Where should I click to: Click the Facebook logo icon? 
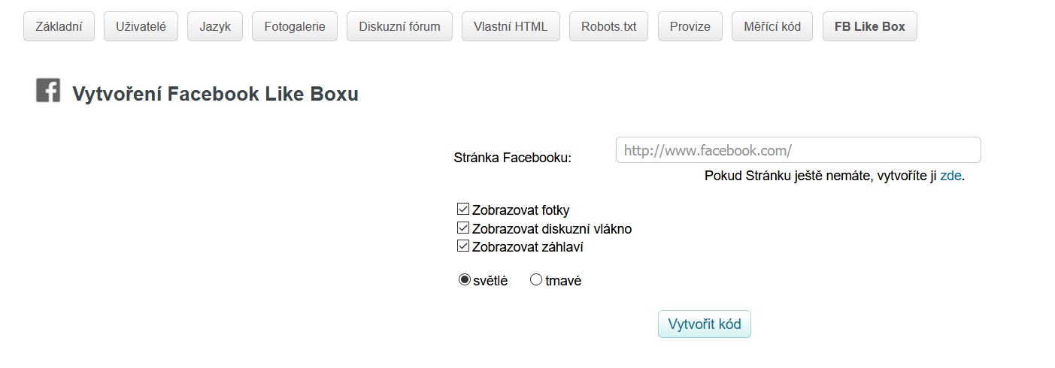(48, 91)
